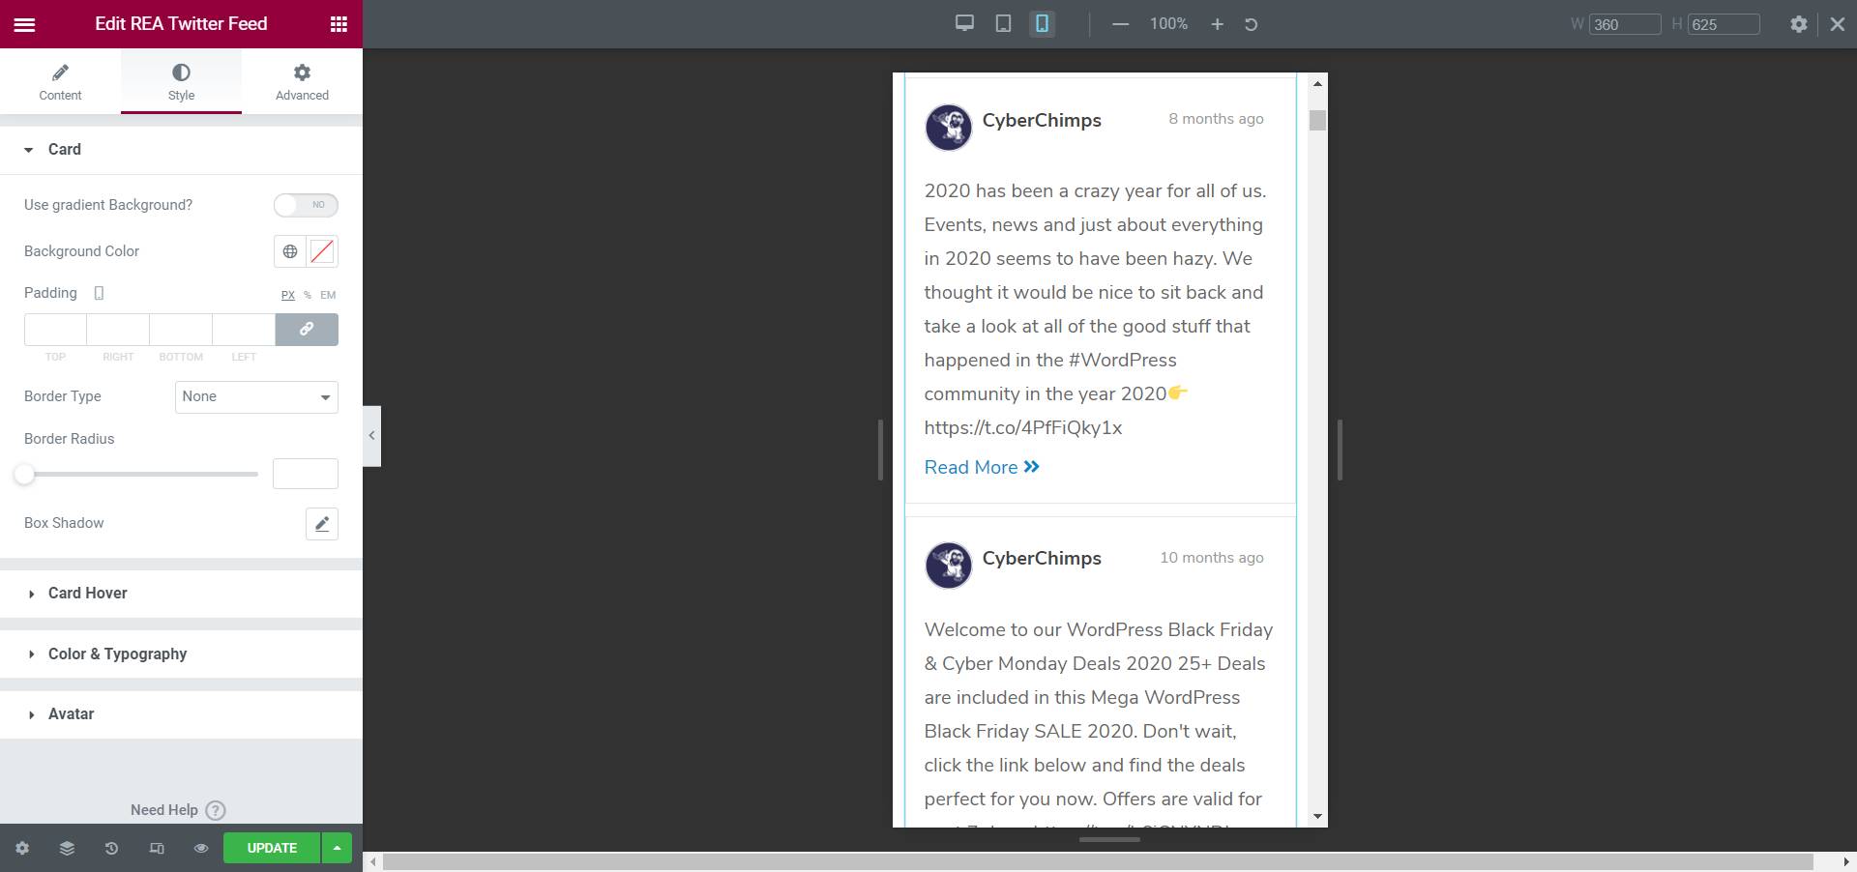1857x872 pixels.
Task: Click the horizontal scrollbar right arrow
Action: click(x=1846, y=861)
